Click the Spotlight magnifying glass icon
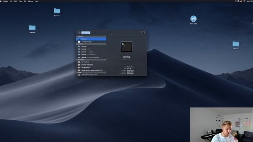This screenshot has width=253, height=142. [x=79, y=33]
